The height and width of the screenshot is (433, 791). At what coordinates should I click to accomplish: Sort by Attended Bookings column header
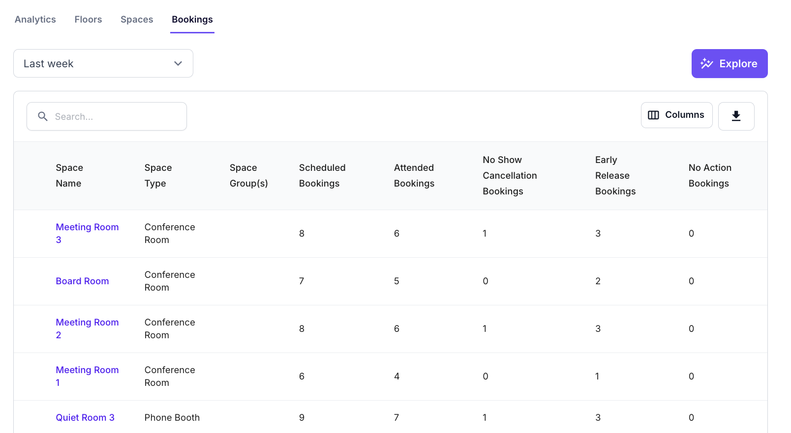click(414, 175)
